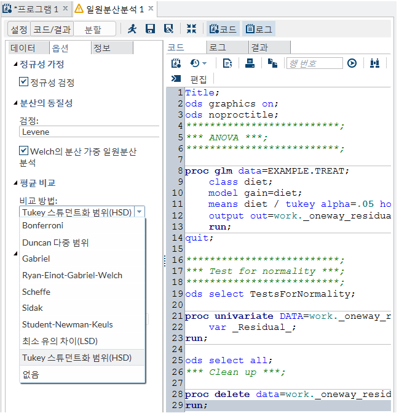This screenshot has width=399, height=413.
Task: Click the first code icon in the code toolbar
Action: coord(176,63)
